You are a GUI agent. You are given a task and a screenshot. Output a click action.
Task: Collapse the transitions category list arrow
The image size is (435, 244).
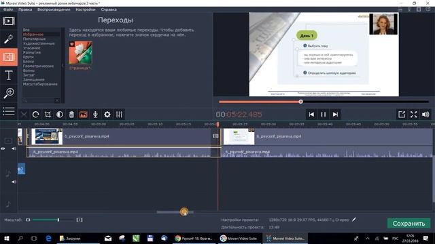click(x=63, y=66)
